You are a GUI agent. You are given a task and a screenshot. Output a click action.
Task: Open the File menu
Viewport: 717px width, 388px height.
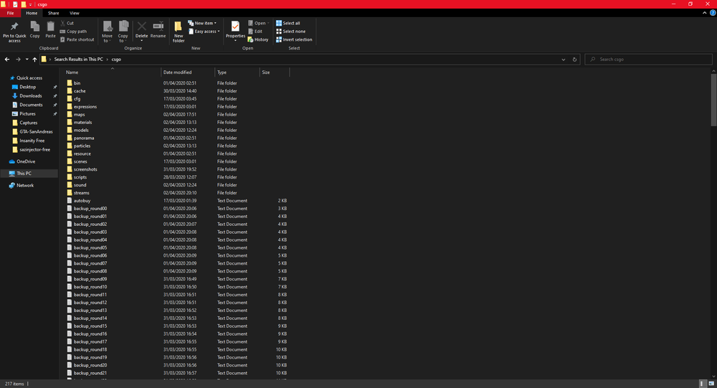pyautogui.click(x=10, y=13)
